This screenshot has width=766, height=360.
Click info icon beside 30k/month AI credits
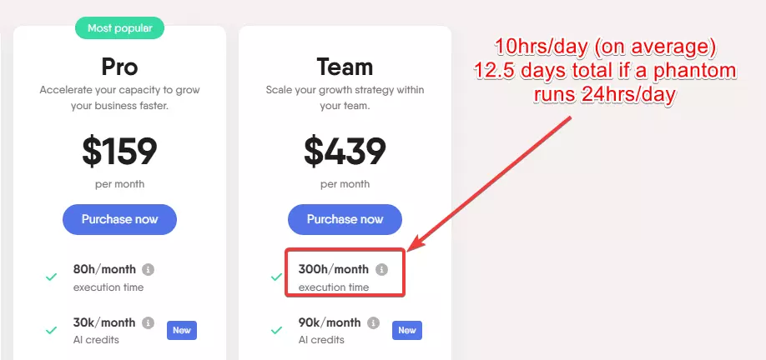pyautogui.click(x=149, y=322)
